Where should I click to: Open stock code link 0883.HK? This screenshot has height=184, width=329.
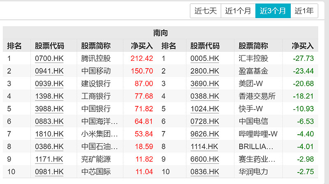click(49, 121)
